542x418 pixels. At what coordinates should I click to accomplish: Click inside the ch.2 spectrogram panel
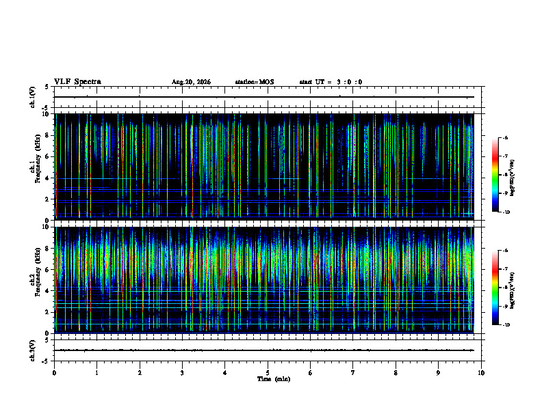[x=264, y=280]
